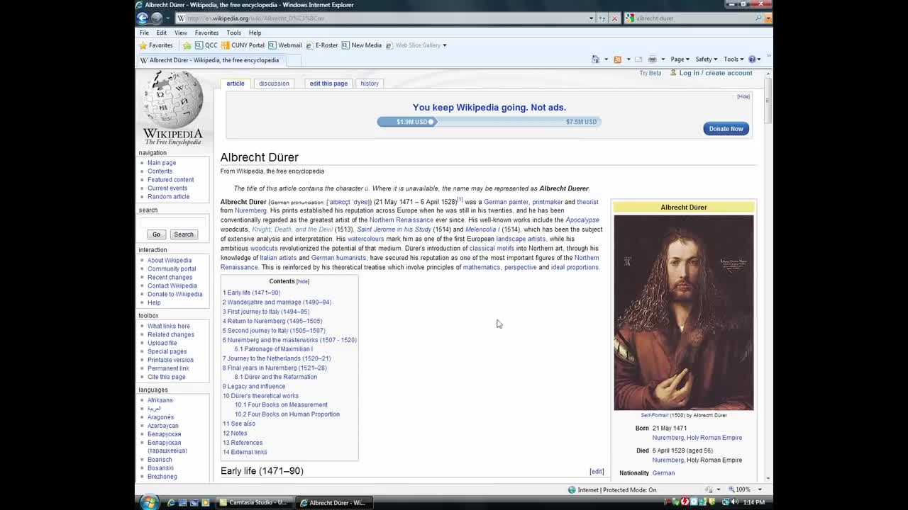Viewport: 908px width, 510px height.
Task: Collapse the Contents box with hide link
Action: click(303, 281)
